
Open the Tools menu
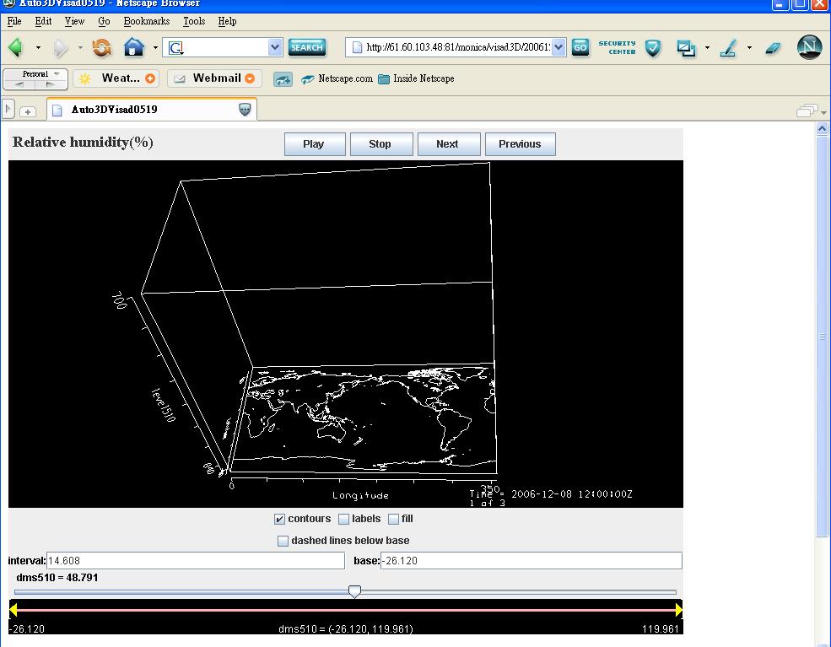click(194, 21)
